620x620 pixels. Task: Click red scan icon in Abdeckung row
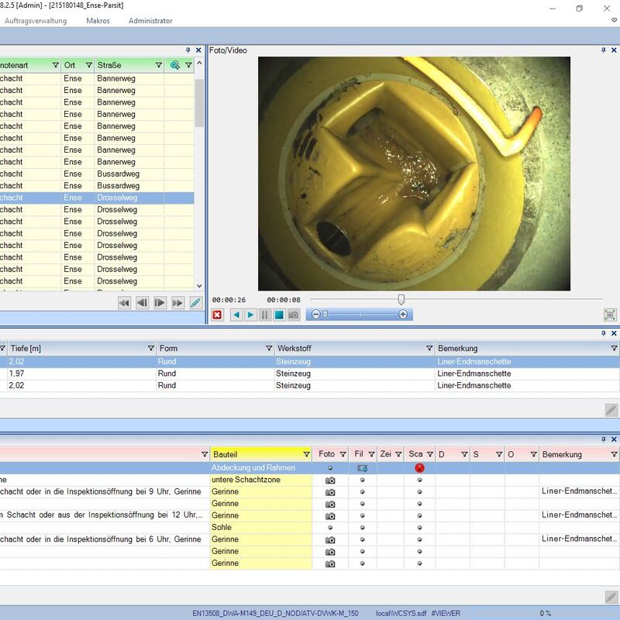click(419, 468)
